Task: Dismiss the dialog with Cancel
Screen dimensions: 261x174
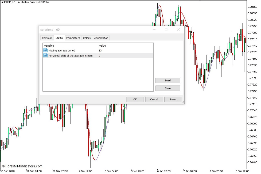Action: (x=154, y=99)
